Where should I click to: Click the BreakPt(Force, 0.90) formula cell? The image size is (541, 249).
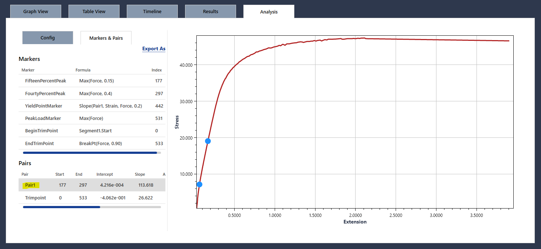click(x=101, y=143)
